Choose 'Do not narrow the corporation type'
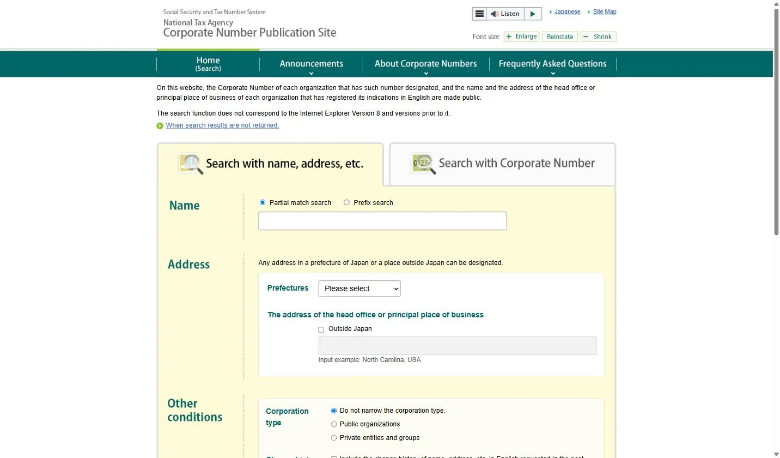 point(334,411)
